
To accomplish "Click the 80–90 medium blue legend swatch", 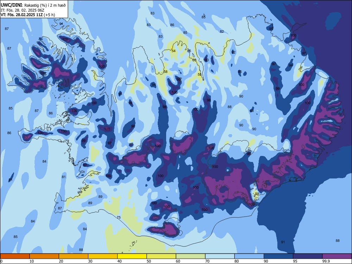I will [249, 256].
